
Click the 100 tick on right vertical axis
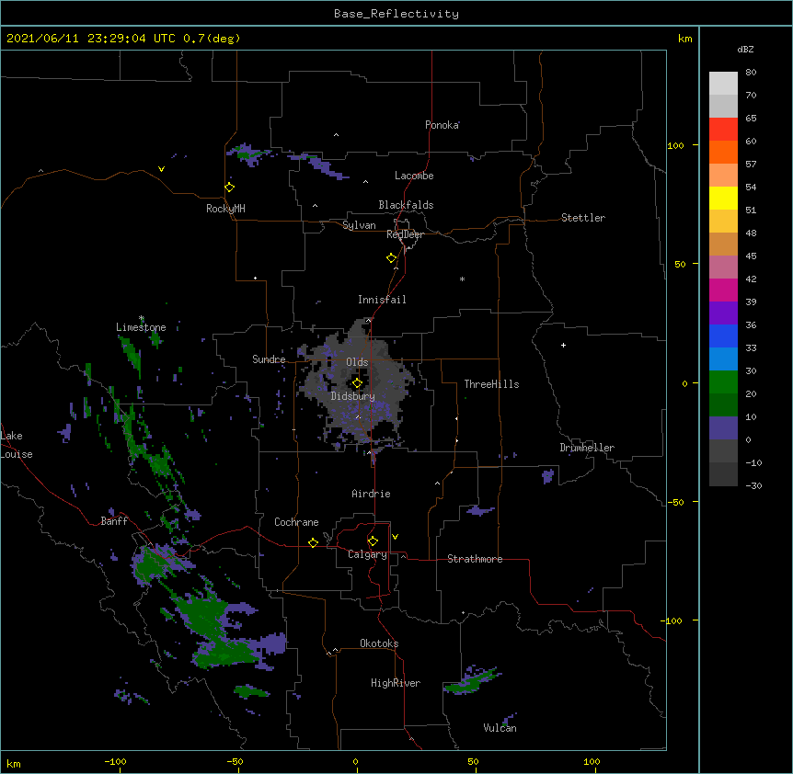(x=675, y=145)
